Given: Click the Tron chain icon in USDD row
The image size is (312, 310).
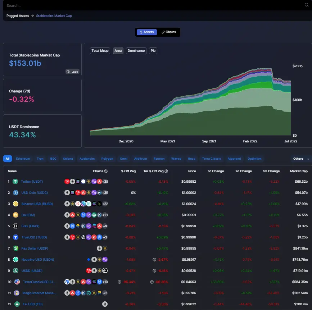Looking at the screenshot, I should pyautogui.click(x=89, y=271).
